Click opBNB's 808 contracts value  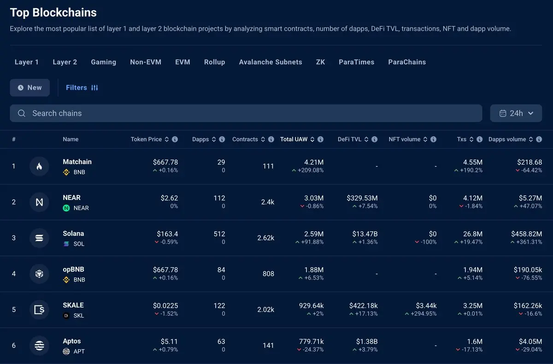[x=268, y=274]
